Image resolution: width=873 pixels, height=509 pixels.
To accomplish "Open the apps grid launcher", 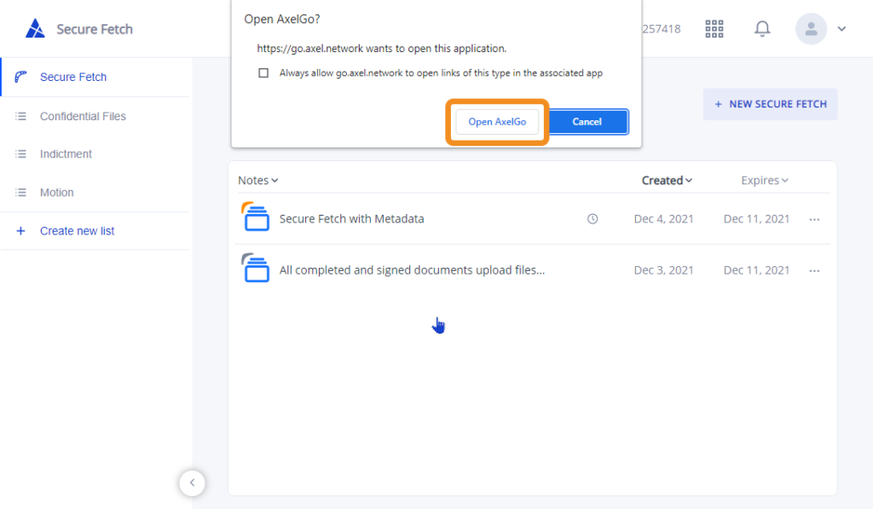I will point(714,28).
